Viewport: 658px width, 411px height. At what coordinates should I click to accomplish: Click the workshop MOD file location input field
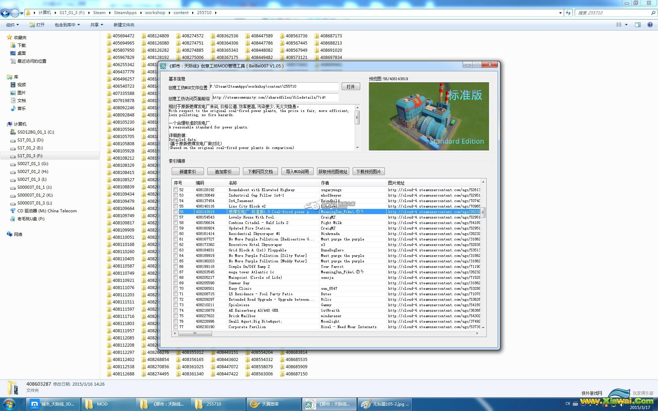coord(274,86)
